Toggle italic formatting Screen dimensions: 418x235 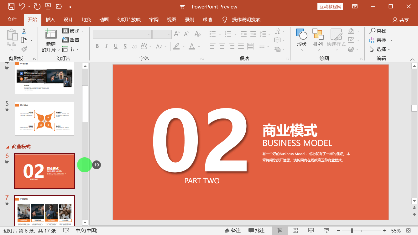107,46
